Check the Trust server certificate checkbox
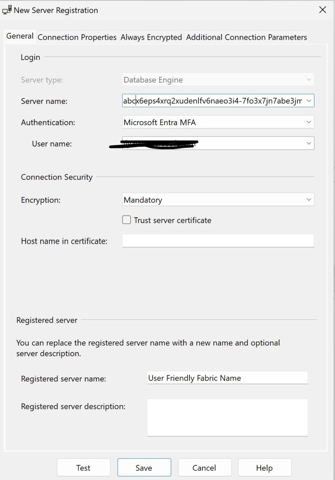 click(126, 220)
